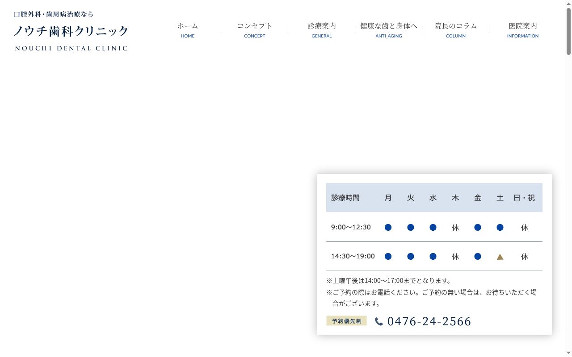This screenshot has height=357, width=572.
Task: Click the 診療時間 table header
Action: pos(345,198)
